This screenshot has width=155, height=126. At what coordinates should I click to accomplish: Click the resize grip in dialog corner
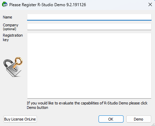point(153,125)
